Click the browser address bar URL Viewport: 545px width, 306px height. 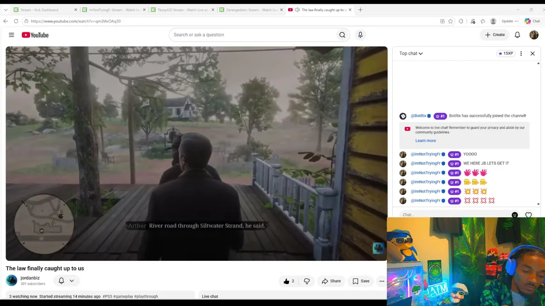point(76,21)
